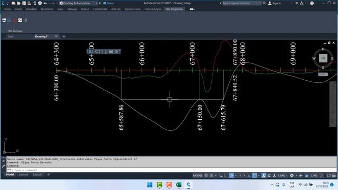Click the 3.500 elevation value in status bar
This screenshot has width=338, height=190.
pos(314,176)
